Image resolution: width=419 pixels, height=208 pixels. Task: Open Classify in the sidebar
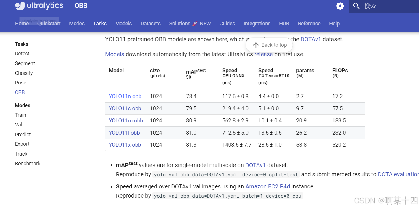[24, 73]
